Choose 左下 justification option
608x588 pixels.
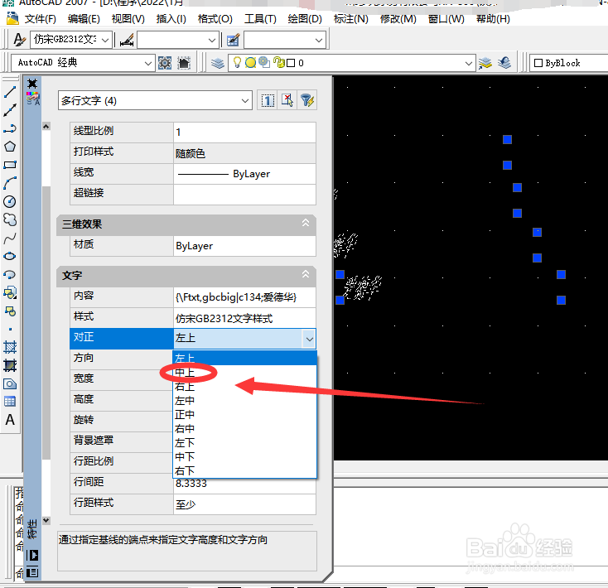click(244, 442)
